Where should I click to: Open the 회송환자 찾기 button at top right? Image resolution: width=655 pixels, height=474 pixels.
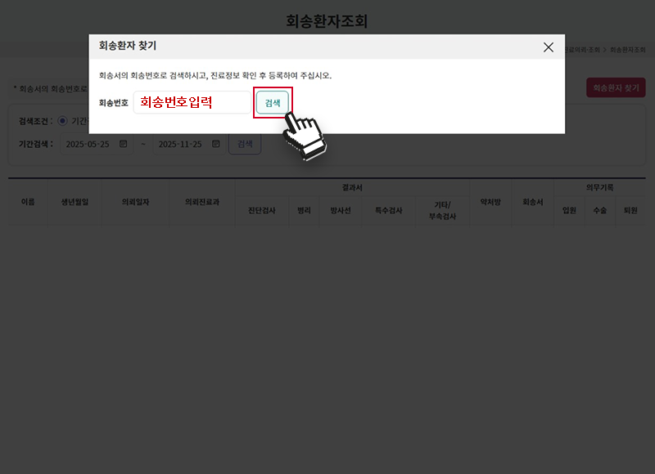coord(616,87)
